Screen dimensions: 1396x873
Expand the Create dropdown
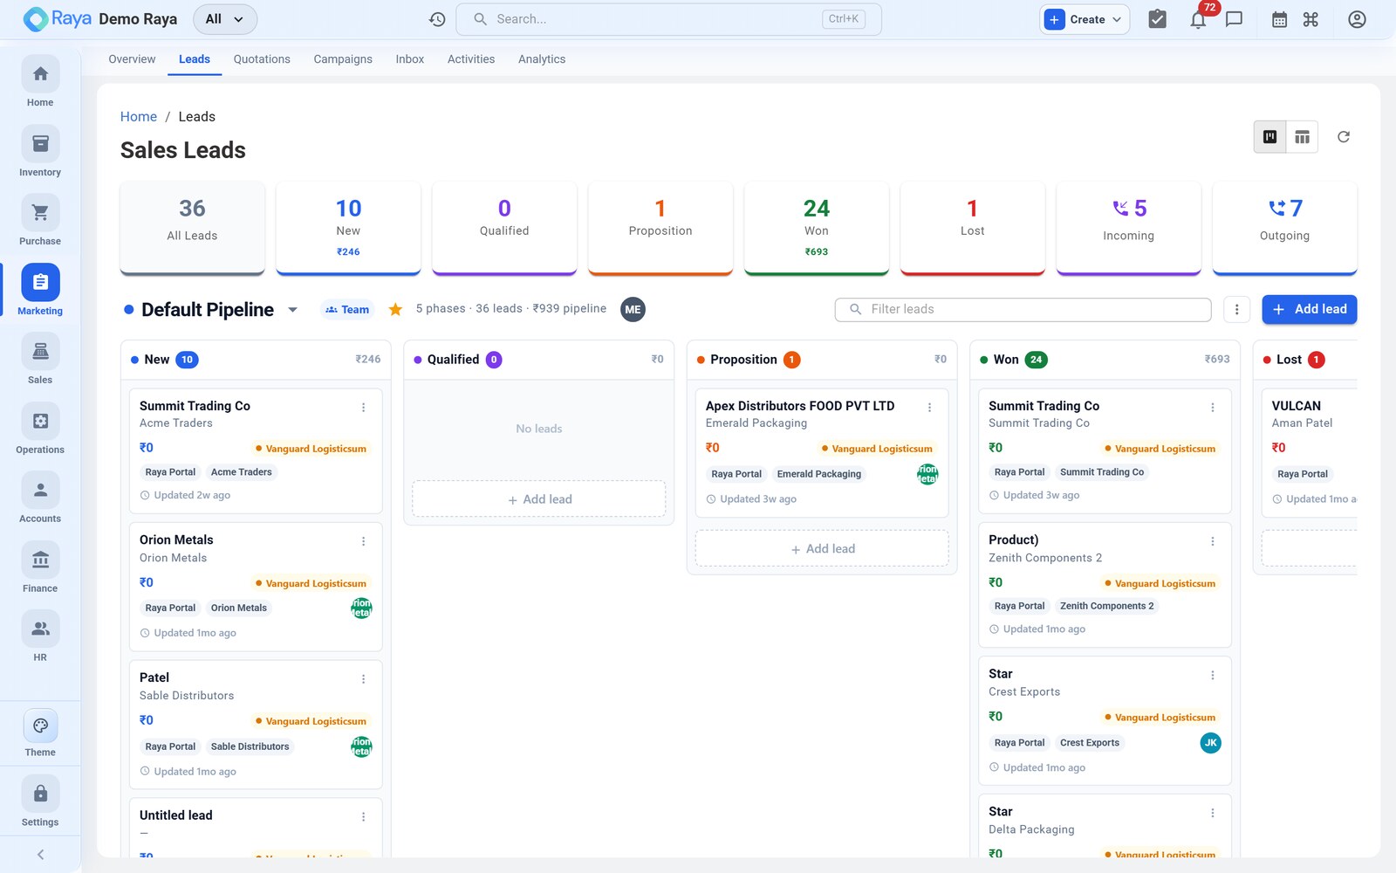pos(1085,19)
